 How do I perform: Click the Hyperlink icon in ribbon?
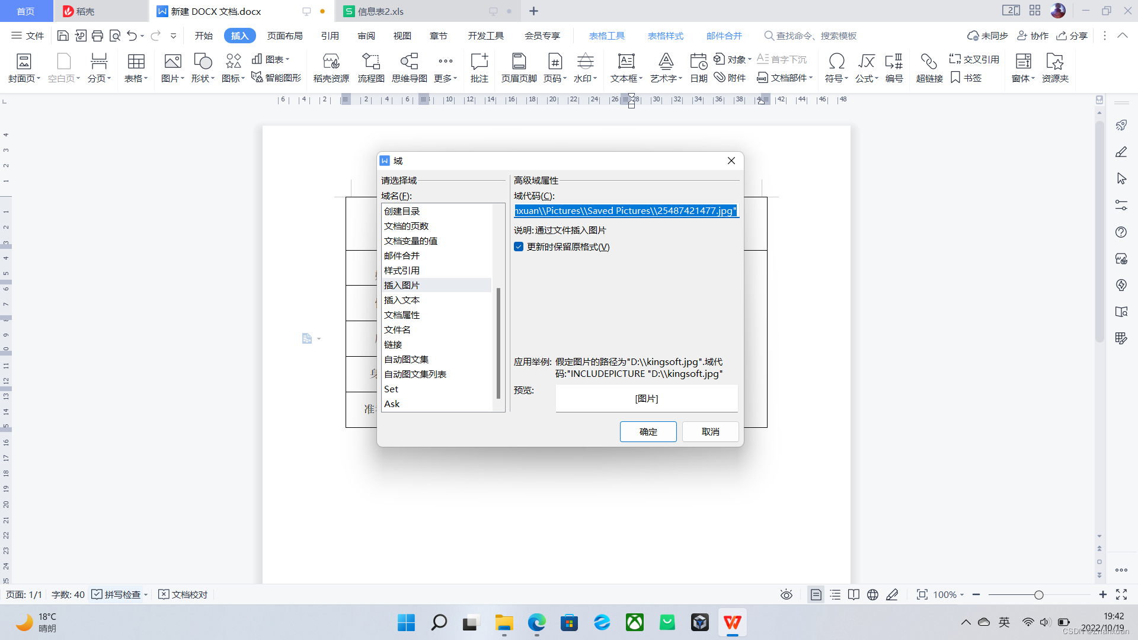tap(929, 62)
